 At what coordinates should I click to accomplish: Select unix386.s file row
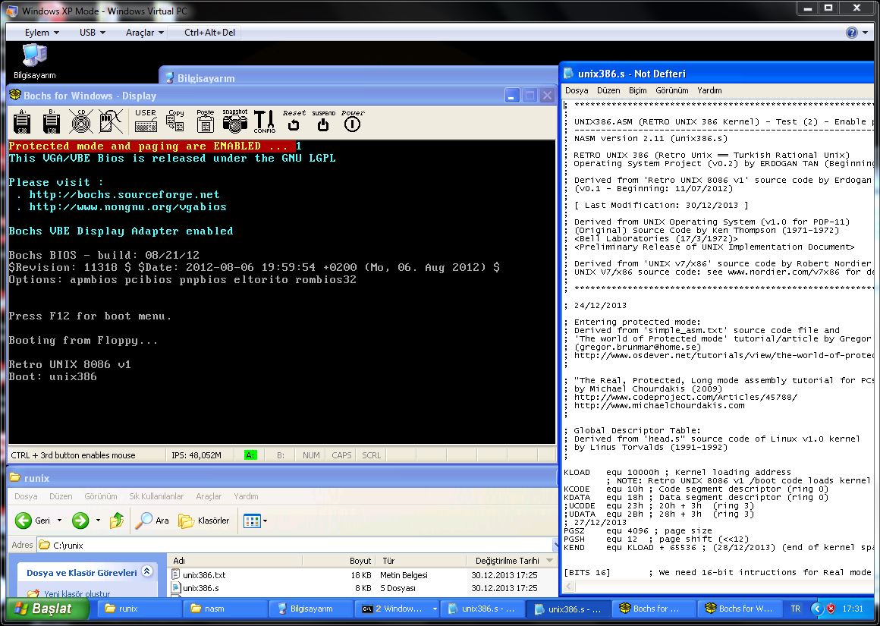click(x=363, y=588)
